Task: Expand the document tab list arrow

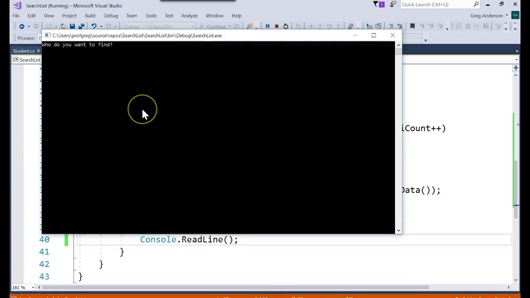Action: [x=517, y=51]
